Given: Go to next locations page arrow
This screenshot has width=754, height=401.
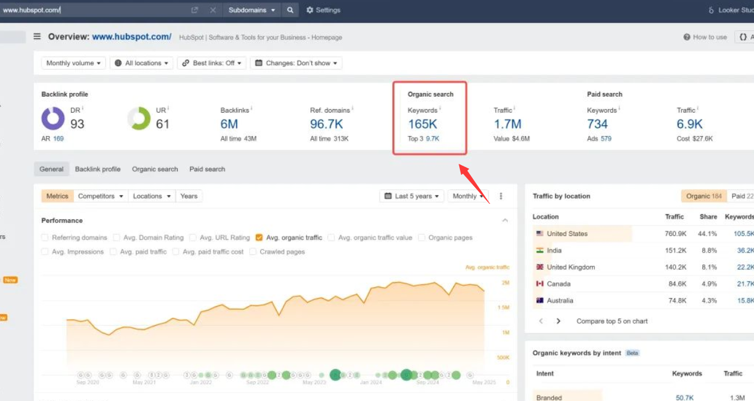Looking at the screenshot, I should click(559, 321).
